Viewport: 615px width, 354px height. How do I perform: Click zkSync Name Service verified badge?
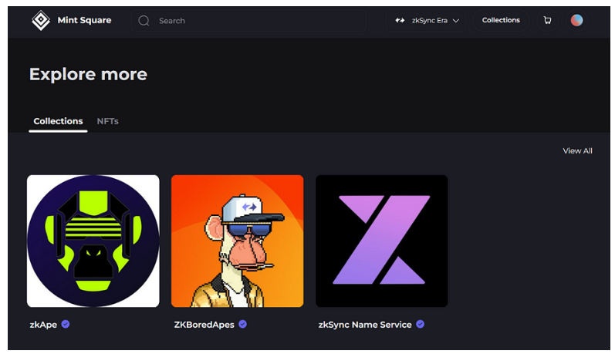420,324
